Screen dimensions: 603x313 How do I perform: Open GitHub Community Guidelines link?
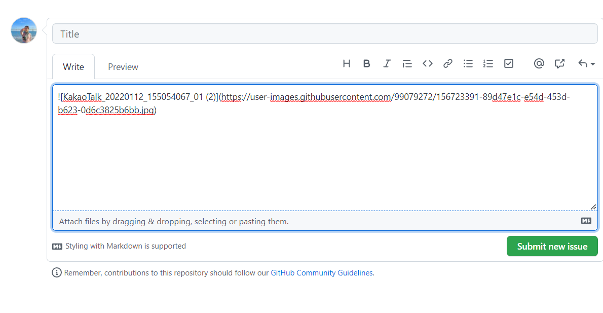[x=321, y=273]
